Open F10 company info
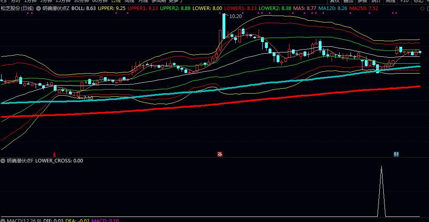429x222 pixels. [405, 1]
